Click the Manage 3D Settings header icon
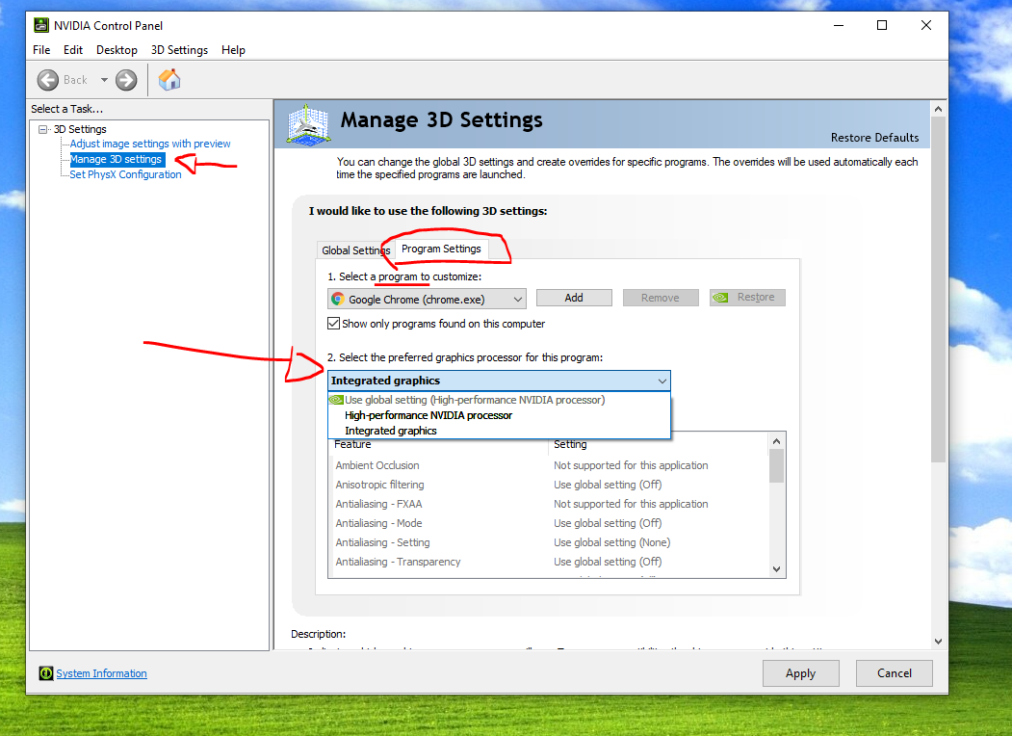 coord(309,124)
